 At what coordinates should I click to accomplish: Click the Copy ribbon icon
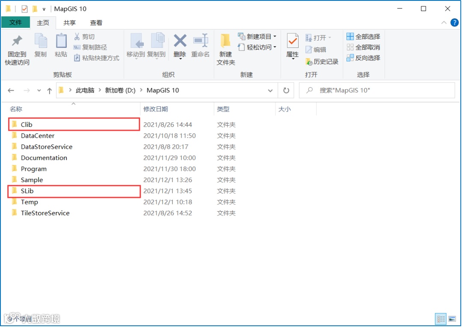point(40,45)
